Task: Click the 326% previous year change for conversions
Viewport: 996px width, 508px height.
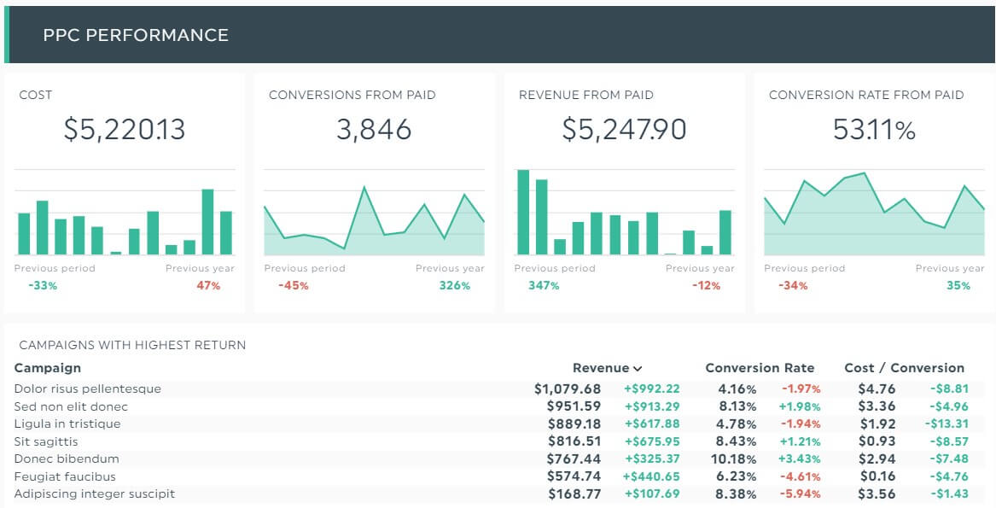Action: 456,286
